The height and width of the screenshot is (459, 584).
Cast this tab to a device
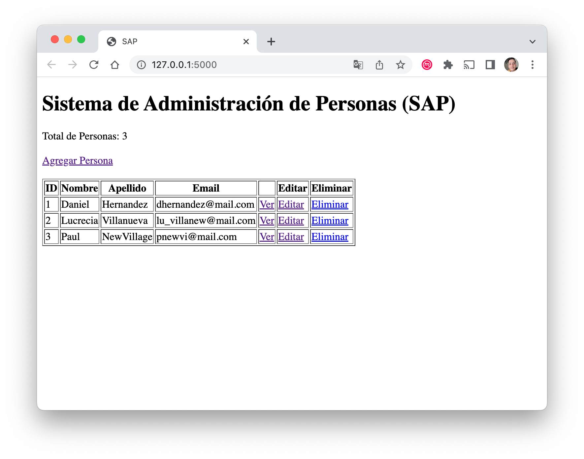(469, 65)
